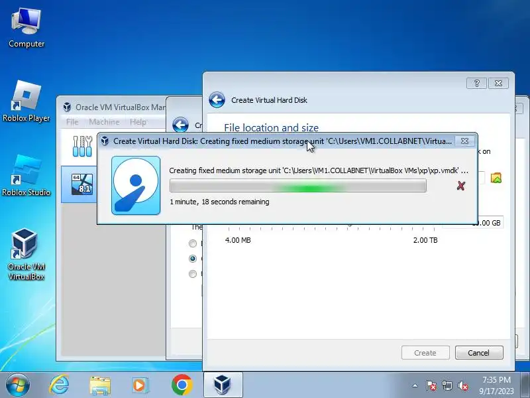Open Windows Media Player from taskbar
Viewport: 530px width, 398px height.
pos(140,385)
